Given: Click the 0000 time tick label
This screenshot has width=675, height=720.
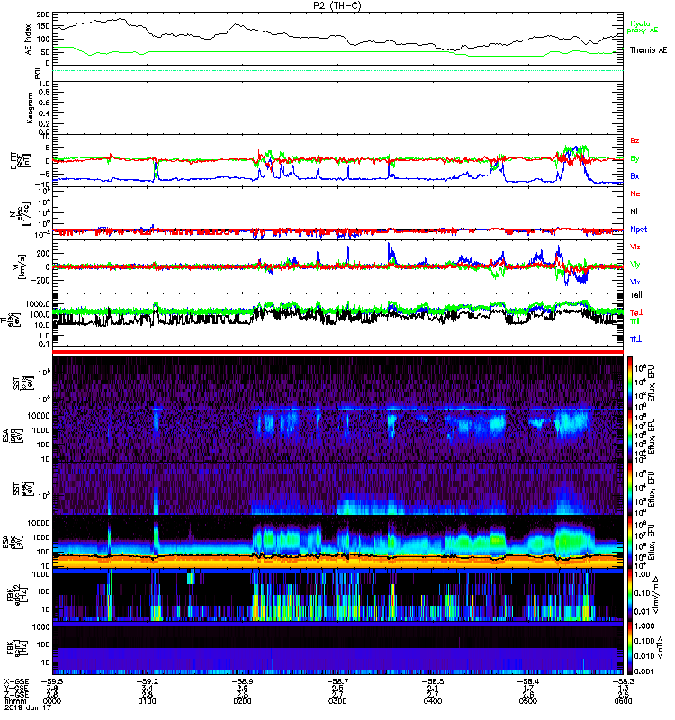Looking at the screenshot, I should click(52, 701).
